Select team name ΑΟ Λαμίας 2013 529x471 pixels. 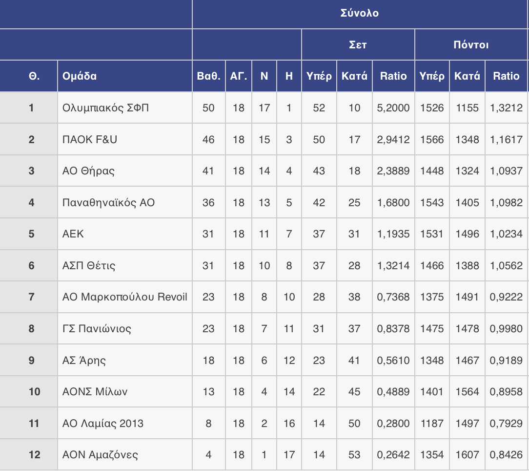103,423
